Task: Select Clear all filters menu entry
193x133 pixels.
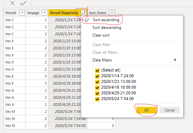Action: (x=105, y=52)
